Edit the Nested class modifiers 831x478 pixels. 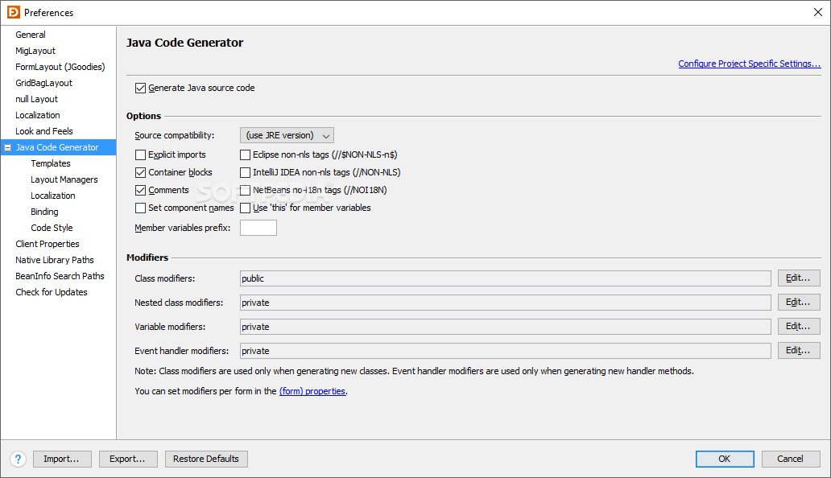[799, 303]
